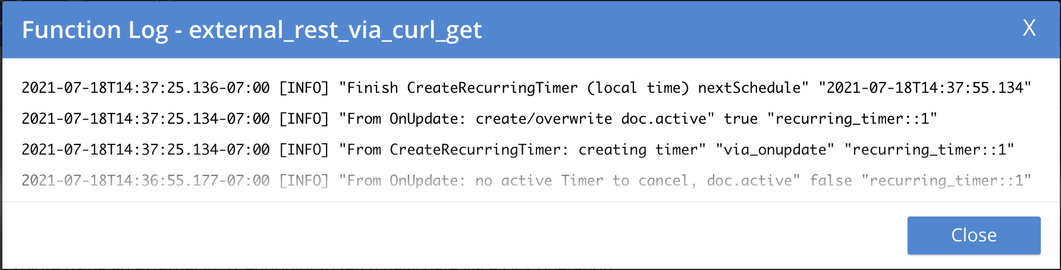
Task: Click the create/overwrite doc.active log message
Action: tap(526, 119)
